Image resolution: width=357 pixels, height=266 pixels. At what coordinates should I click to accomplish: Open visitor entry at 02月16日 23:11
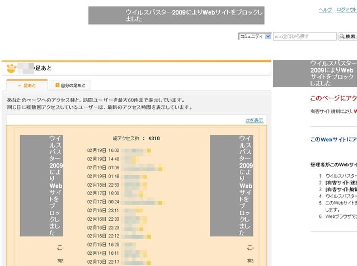pos(132,211)
